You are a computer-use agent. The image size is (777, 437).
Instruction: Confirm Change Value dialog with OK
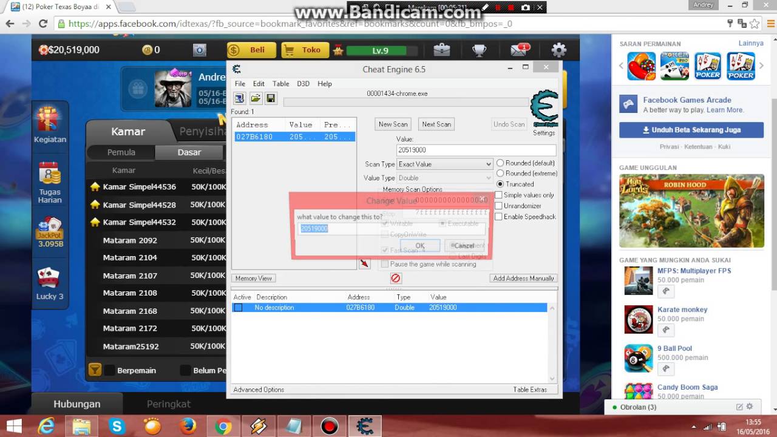click(x=420, y=246)
